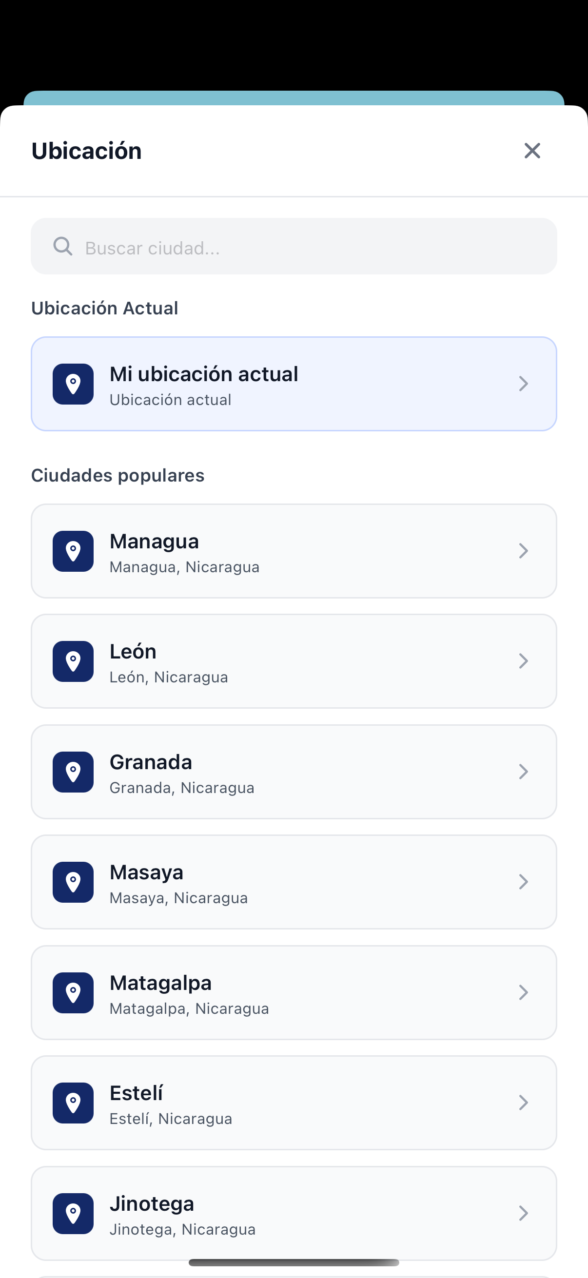Tap the Estelí location pin icon
Screen dimensions: 588x1278
[73, 1103]
